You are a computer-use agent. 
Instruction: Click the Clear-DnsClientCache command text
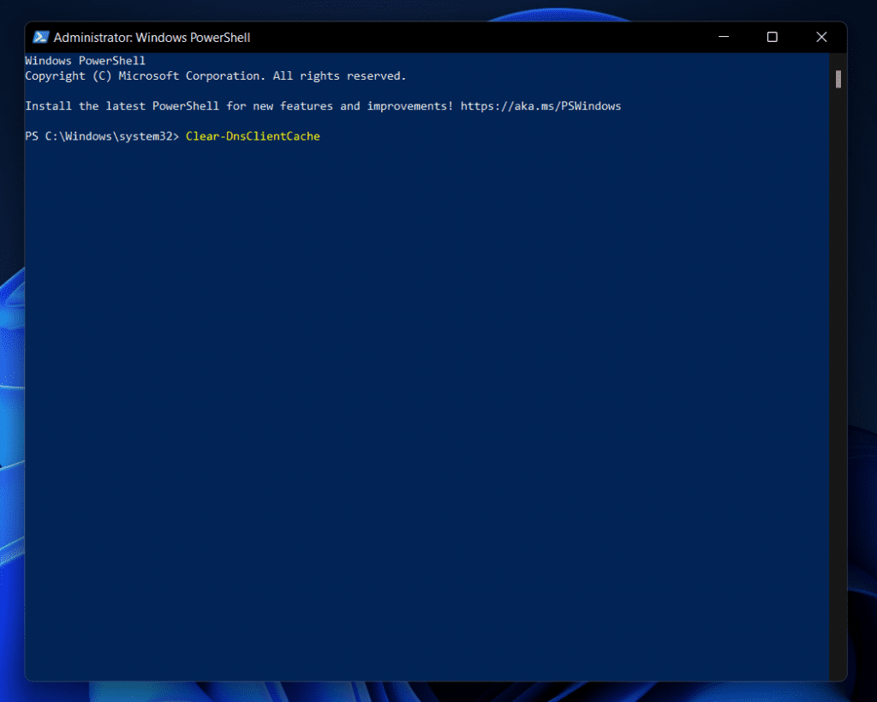pyautogui.click(x=252, y=135)
